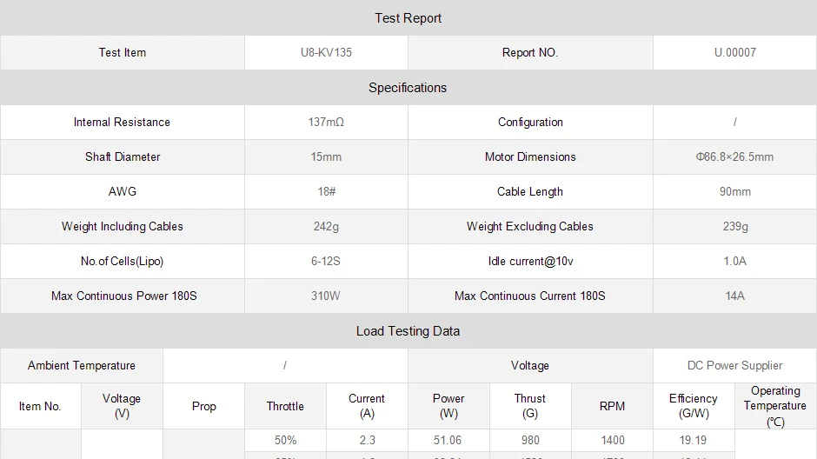The image size is (817, 459).
Task: Click the Specifications section header
Action: (x=408, y=88)
